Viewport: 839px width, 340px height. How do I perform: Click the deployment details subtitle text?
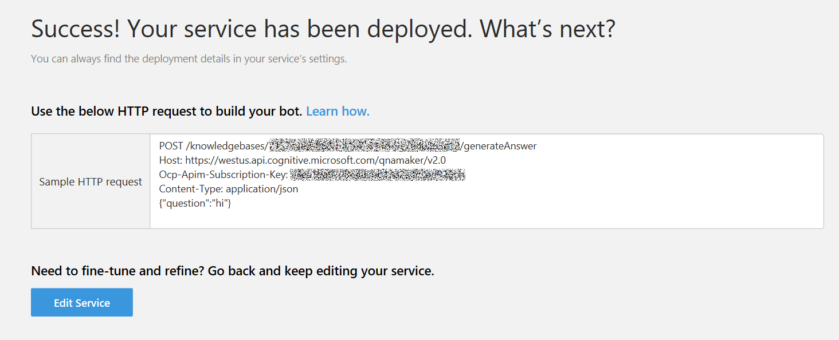click(189, 58)
